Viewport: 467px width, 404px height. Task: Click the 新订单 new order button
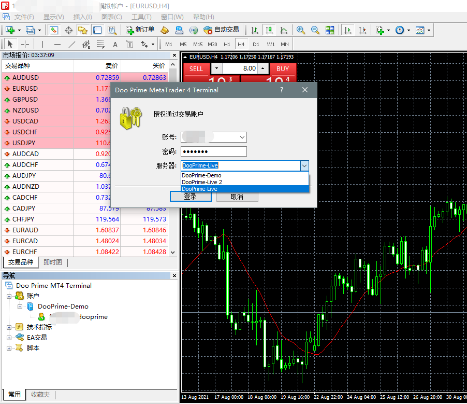[140, 30]
